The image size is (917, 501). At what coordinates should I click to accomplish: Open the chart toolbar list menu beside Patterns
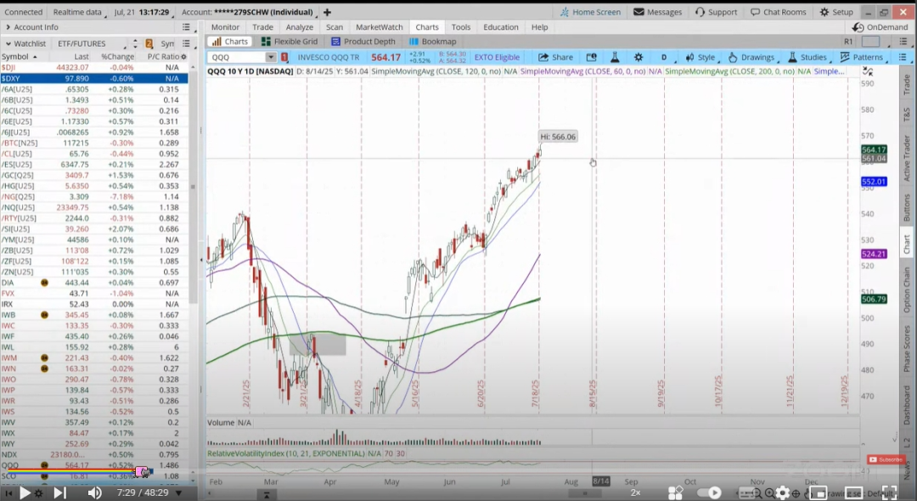tap(903, 57)
